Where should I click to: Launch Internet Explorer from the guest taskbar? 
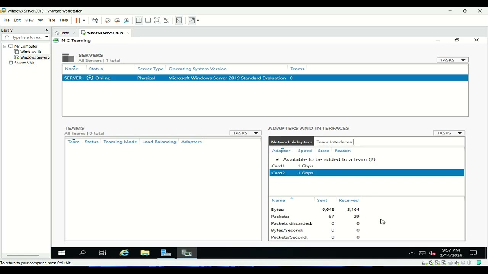tap(124, 253)
